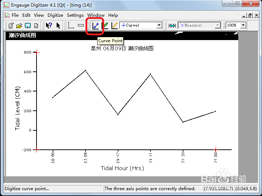Select the Axis Point tool
This screenshot has width=262, height=196.
click(71, 26)
